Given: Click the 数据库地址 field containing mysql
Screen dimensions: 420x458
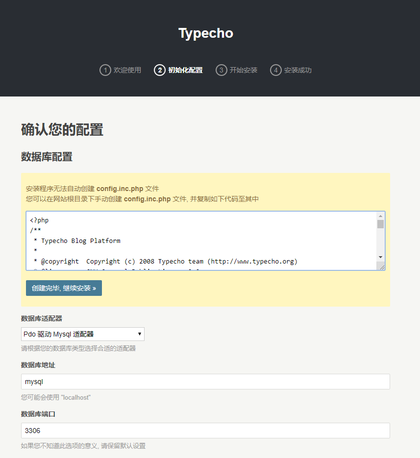Looking at the screenshot, I should click(205, 382).
